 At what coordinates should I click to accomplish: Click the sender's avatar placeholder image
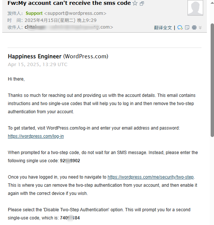tap(195, 7)
